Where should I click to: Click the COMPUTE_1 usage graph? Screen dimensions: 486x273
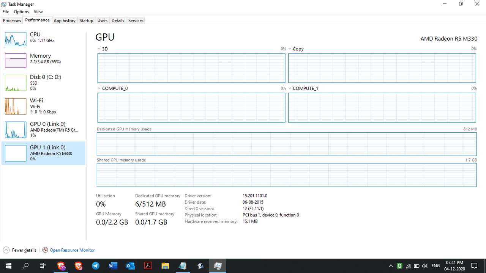(382, 108)
